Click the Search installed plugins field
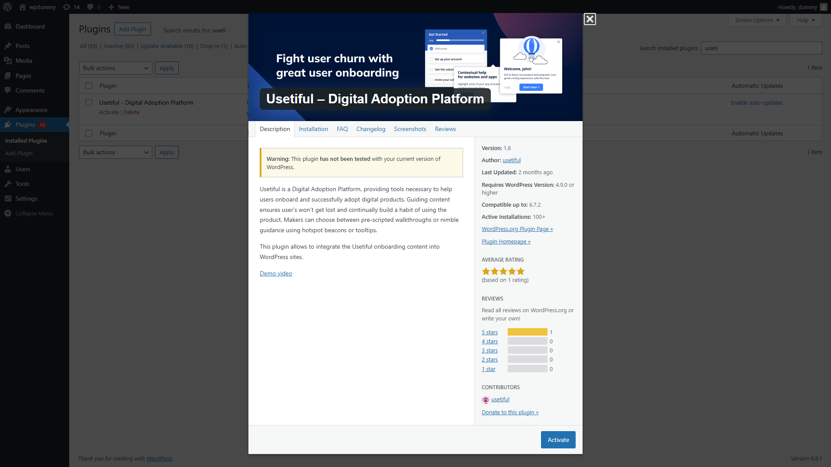Viewport: 831px width, 467px height. coord(761,48)
